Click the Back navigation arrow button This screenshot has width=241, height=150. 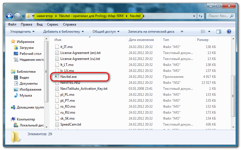point(9,16)
